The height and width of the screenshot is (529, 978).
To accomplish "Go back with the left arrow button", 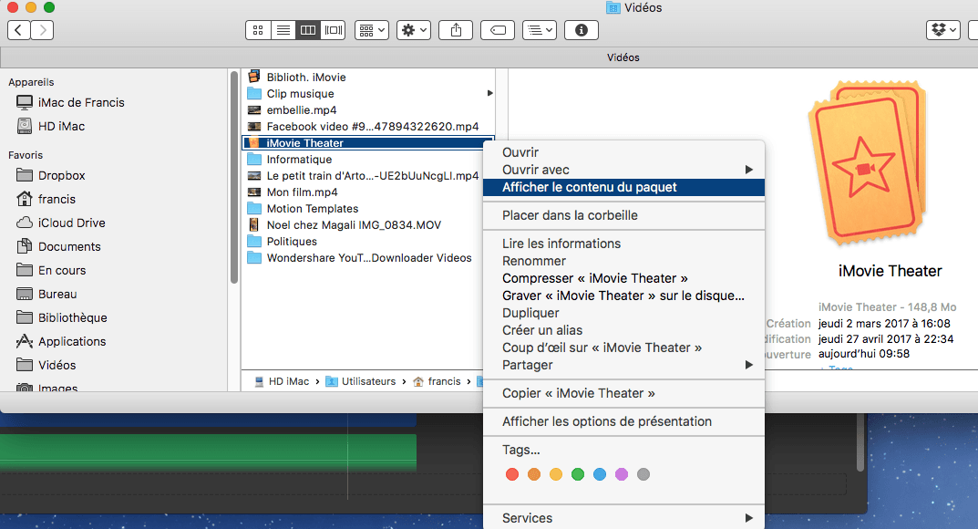I will tap(19, 30).
